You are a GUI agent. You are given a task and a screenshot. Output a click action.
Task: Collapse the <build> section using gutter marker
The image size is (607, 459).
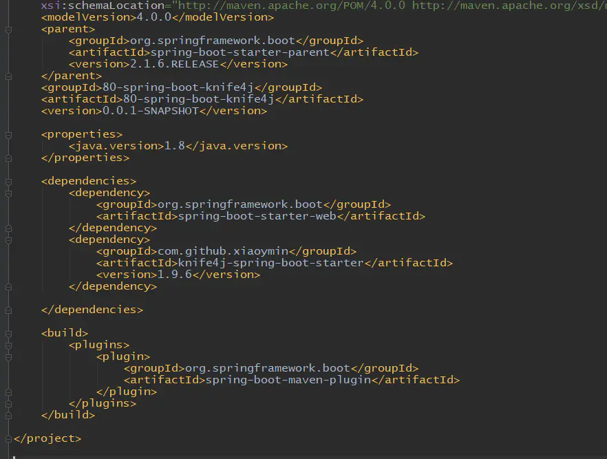point(8,334)
